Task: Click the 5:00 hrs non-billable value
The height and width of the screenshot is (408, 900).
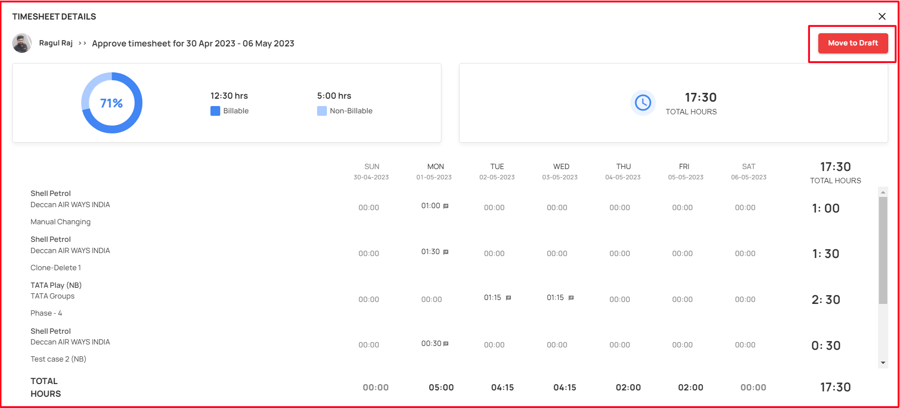Action: 334,96
